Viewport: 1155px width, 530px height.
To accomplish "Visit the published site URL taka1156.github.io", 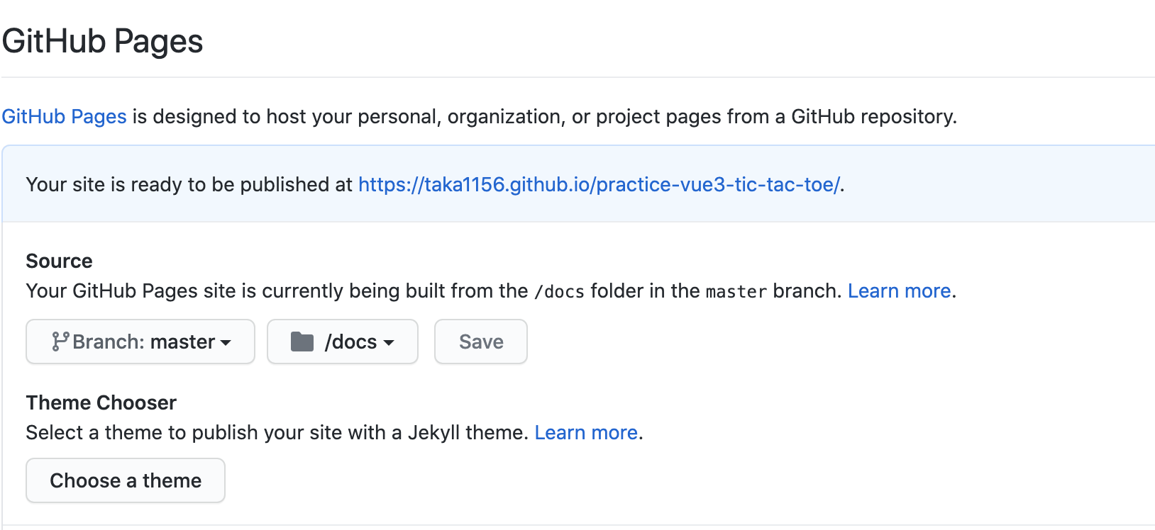I will pyautogui.click(x=599, y=184).
